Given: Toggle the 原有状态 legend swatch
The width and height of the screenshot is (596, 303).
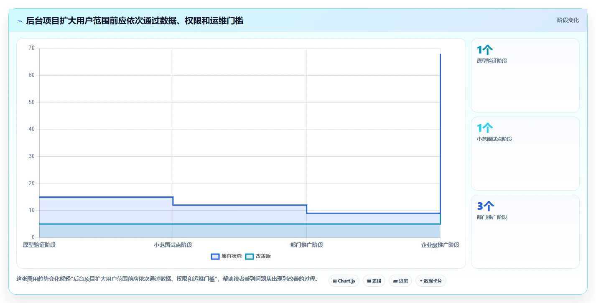Looking at the screenshot, I should click(215, 256).
